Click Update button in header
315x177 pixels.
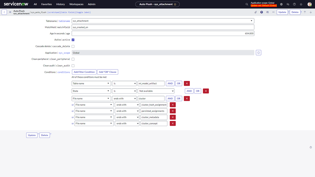282,12
